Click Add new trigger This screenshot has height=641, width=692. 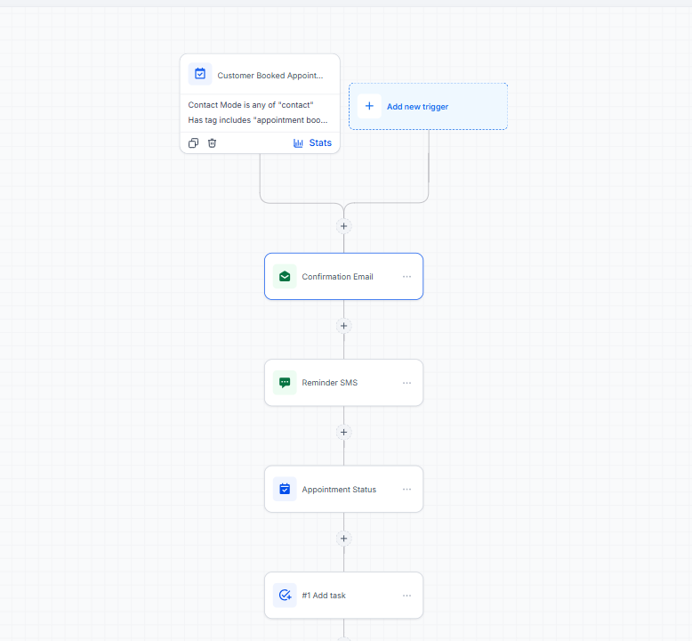(428, 107)
